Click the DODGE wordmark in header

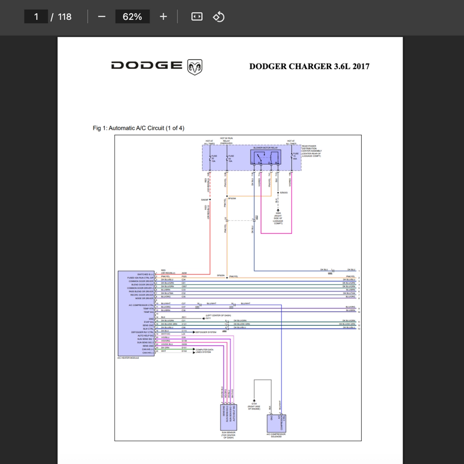point(147,65)
